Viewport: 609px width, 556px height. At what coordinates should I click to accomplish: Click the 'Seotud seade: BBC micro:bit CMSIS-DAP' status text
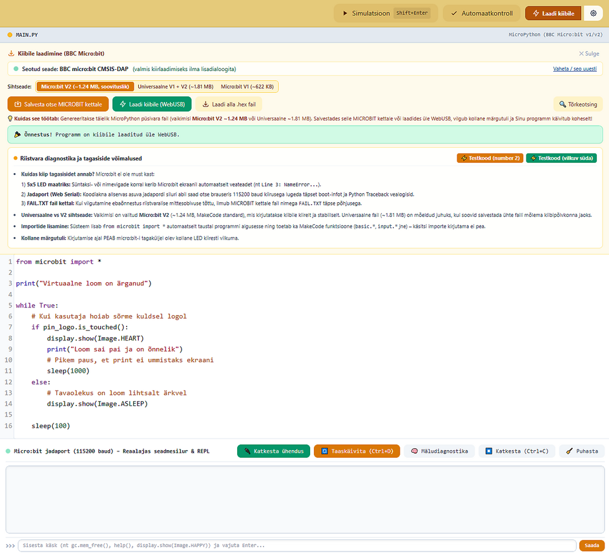(75, 69)
